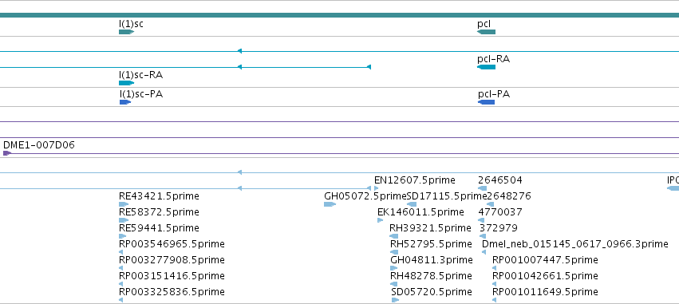Click the DME1-007D06 purple feature marker
Viewport: 679px width, 304px height.
[x=7, y=153]
